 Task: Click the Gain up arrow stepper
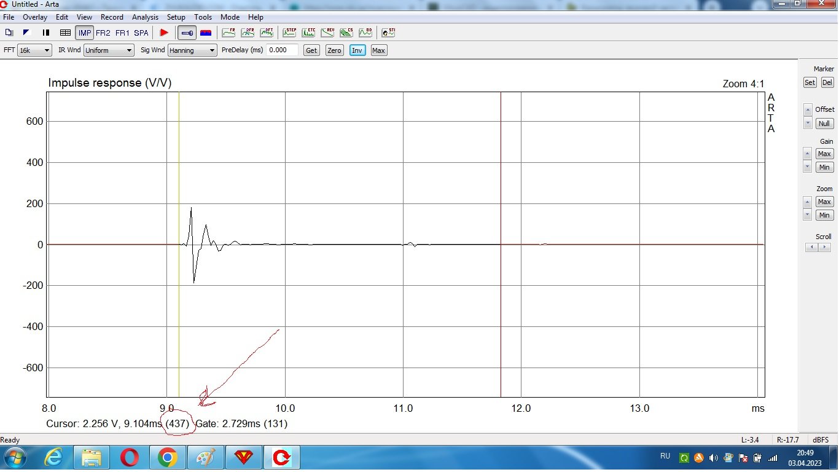[x=808, y=153]
